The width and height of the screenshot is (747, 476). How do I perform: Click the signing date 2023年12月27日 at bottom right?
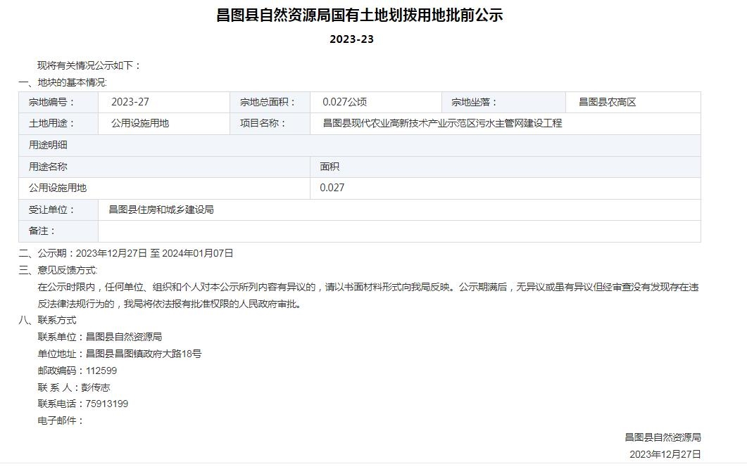pos(665,455)
